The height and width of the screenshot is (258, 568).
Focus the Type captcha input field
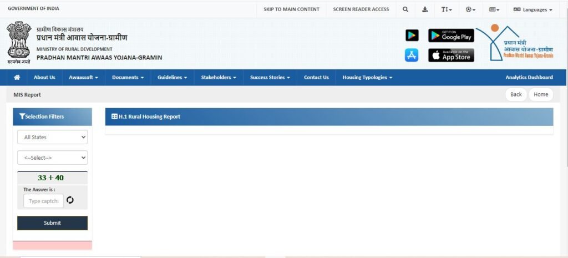[x=43, y=201]
